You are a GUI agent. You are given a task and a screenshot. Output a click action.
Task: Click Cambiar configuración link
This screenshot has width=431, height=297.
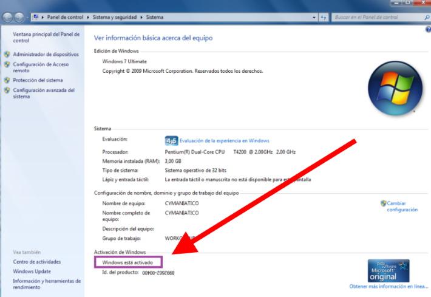point(402,207)
